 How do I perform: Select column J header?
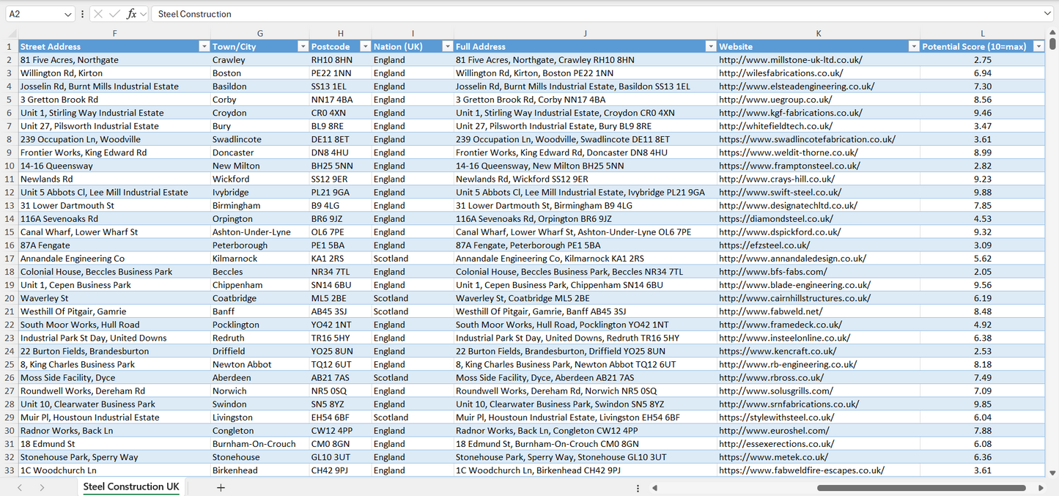coord(585,34)
